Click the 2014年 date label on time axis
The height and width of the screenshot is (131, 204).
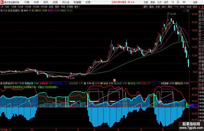(x=4, y=130)
